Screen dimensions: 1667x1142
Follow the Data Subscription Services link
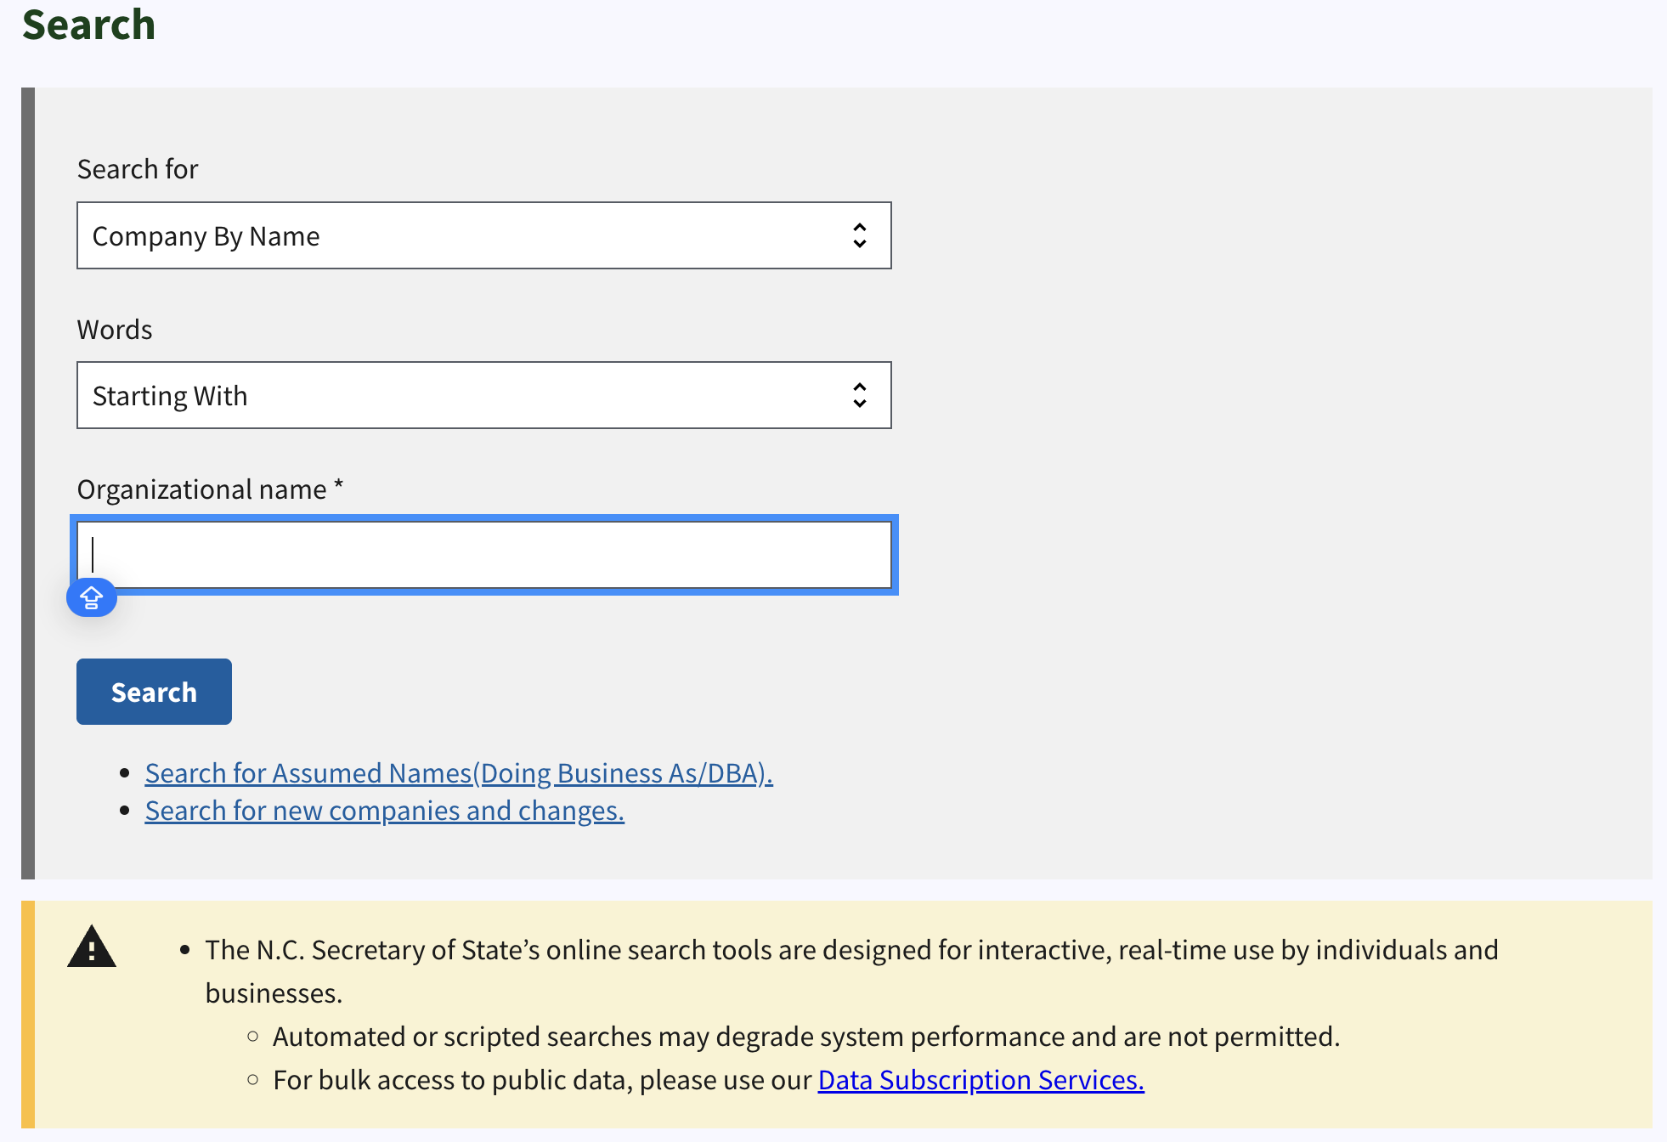coord(980,1080)
